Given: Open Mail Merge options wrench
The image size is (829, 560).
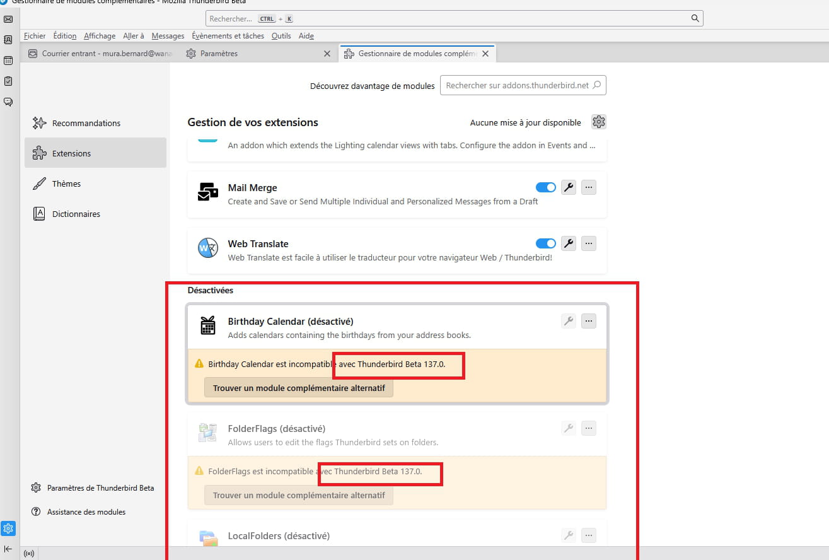Looking at the screenshot, I should pyautogui.click(x=569, y=187).
